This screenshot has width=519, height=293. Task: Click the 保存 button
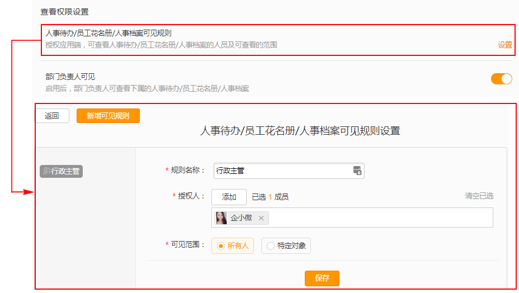[x=322, y=278]
